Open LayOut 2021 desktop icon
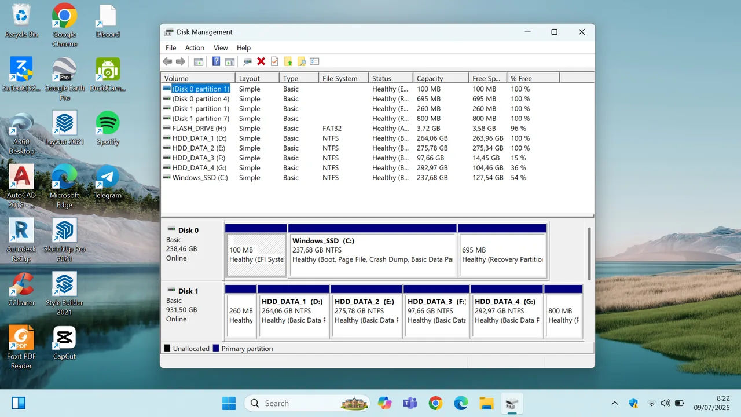This screenshot has width=741, height=417. (x=64, y=129)
